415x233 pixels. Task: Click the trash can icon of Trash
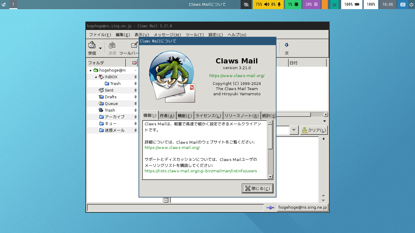101,110
